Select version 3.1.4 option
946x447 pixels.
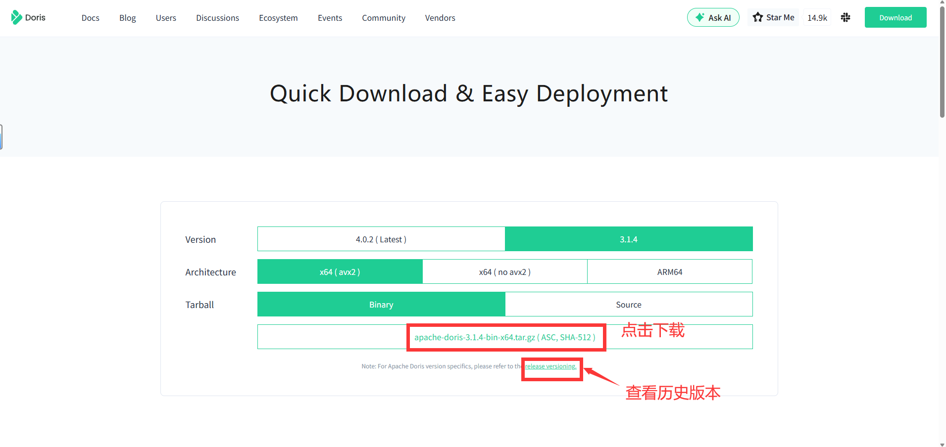pos(628,239)
